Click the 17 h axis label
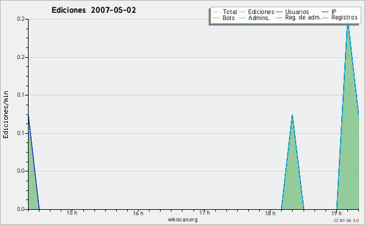This screenshot has width=365, height=225. pos(204,213)
